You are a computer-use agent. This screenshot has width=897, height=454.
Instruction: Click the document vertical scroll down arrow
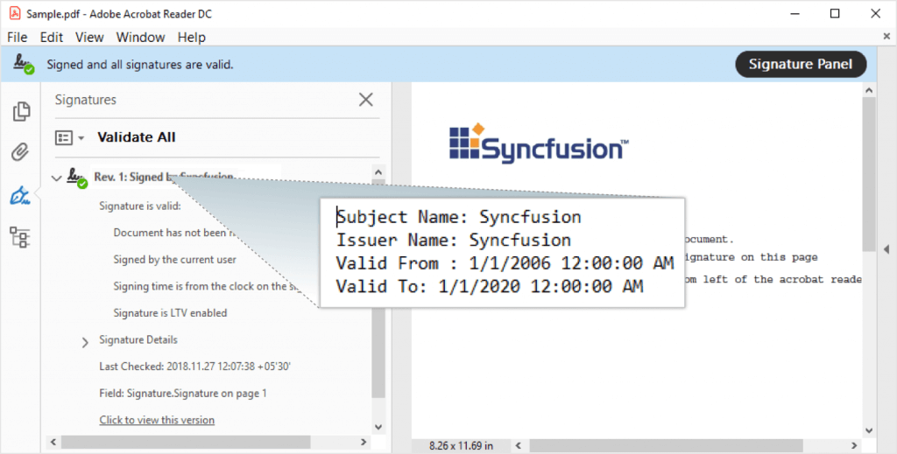coord(869,430)
